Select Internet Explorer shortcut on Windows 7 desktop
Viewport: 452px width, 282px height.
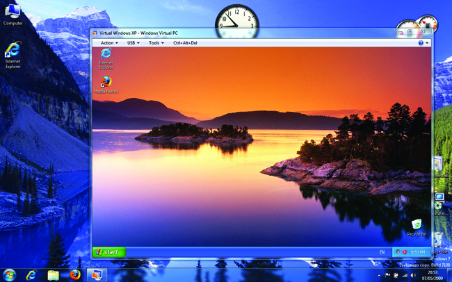click(x=13, y=56)
